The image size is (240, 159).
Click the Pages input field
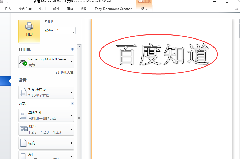click(49, 103)
